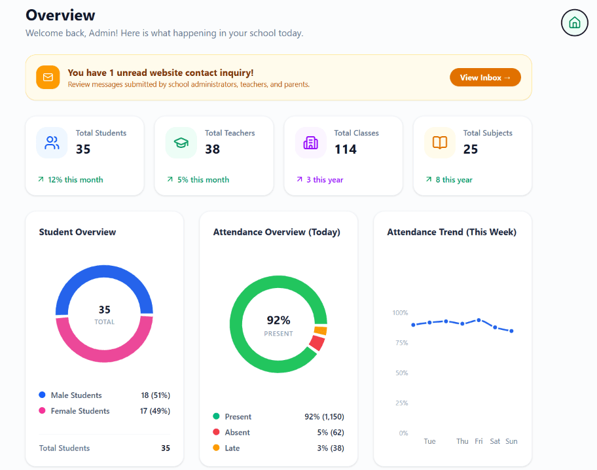The image size is (597, 470).
Task: Click the Total Students people icon
Action: point(52,143)
